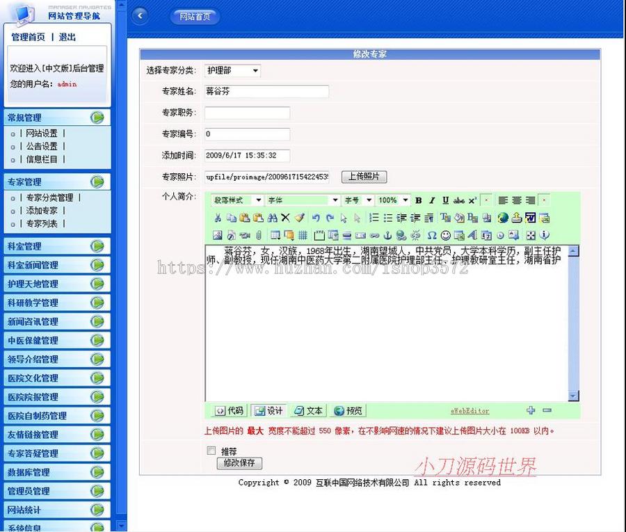Open 段落样式 paragraph style dropdown
Screen dimensions: 626x532
[x=237, y=200]
